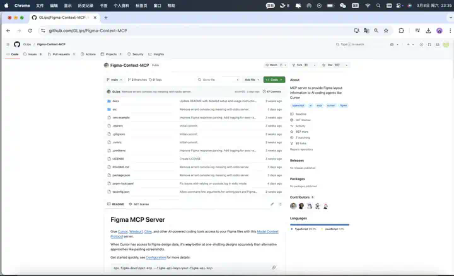This screenshot has height=276, width=454.
Task: View the 0 Tags link
Action: pyautogui.click(x=156, y=79)
